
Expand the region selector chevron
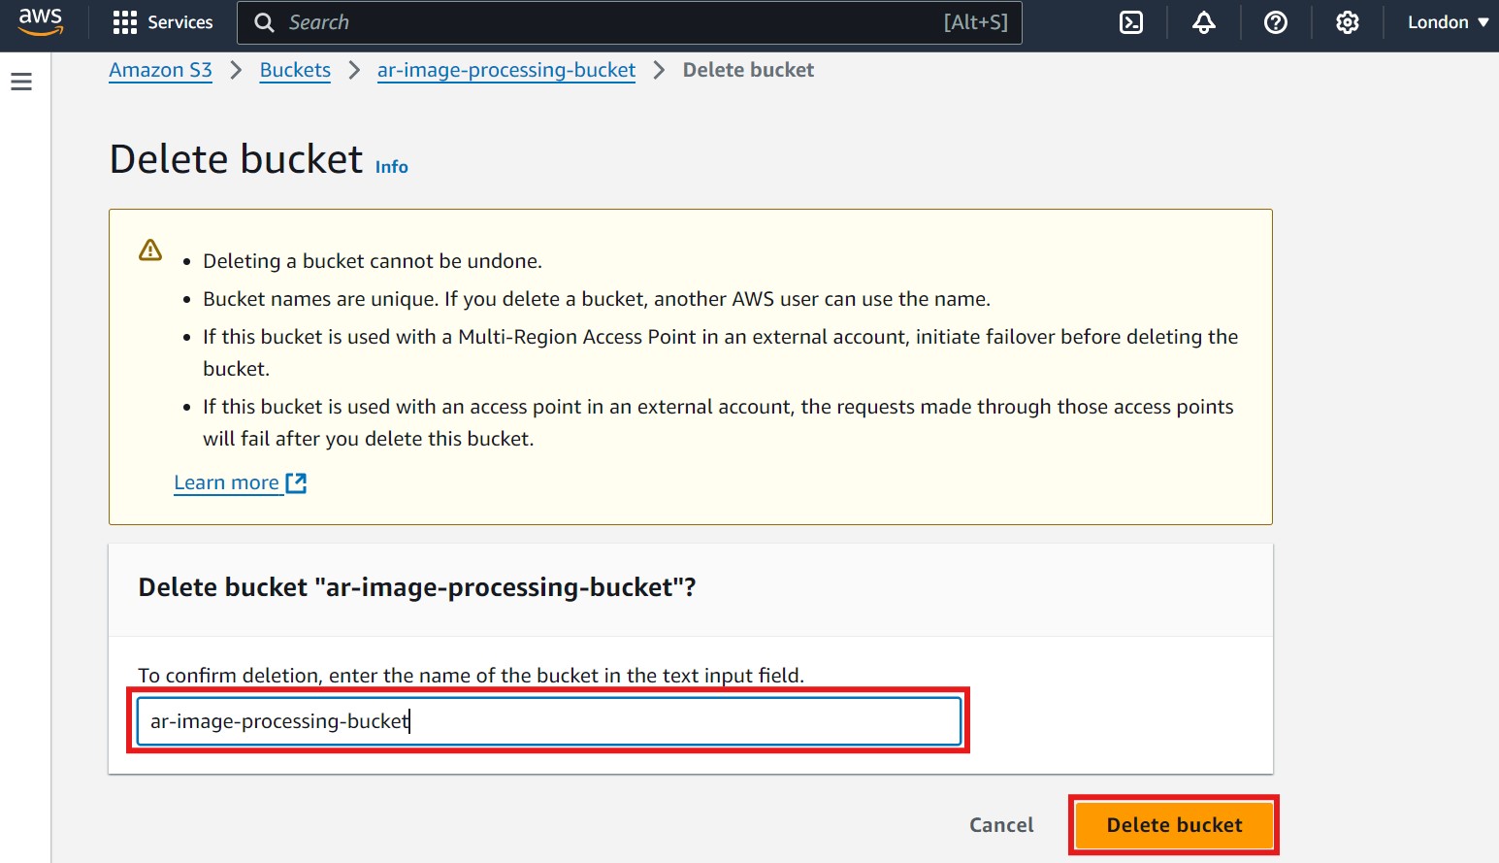click(1484, 21)
